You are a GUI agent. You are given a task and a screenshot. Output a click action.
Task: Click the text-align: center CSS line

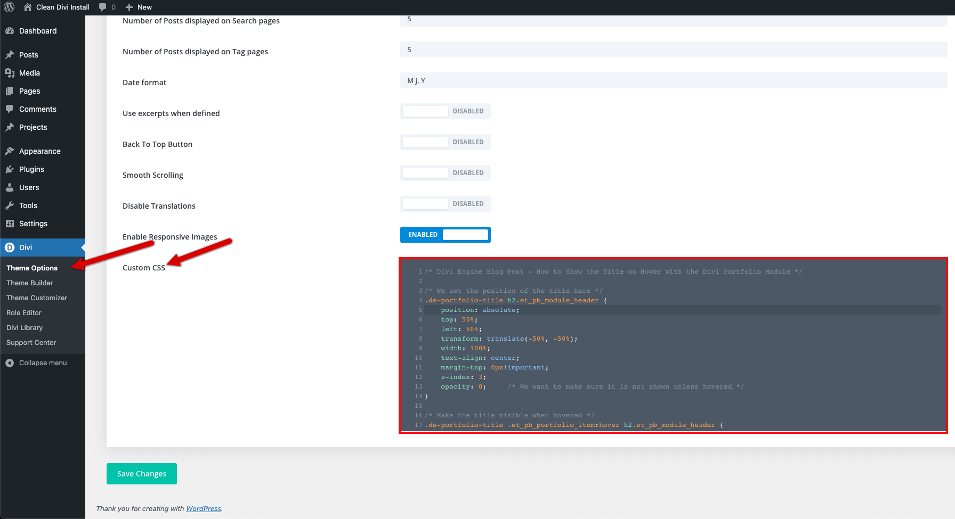(480, 358)
